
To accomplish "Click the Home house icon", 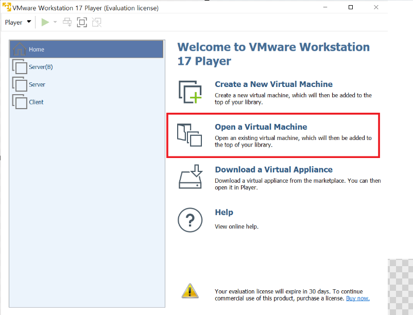I will click(19, 49).
